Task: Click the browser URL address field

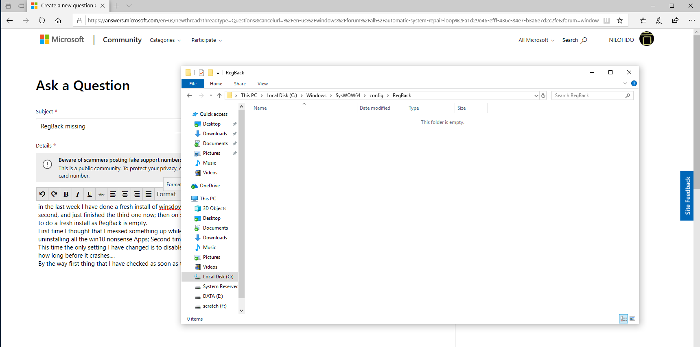Action: point(343,20)
